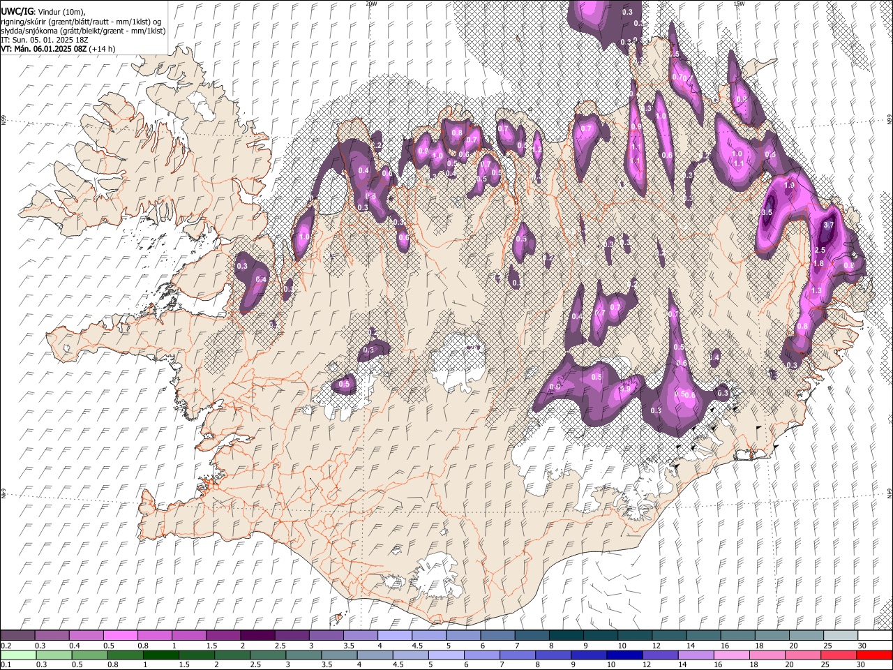The width and height of the screenshot is (893, 670).
Task: Click the top legend swatch between 0.2 and 0.3
Action: coord(17,635)
